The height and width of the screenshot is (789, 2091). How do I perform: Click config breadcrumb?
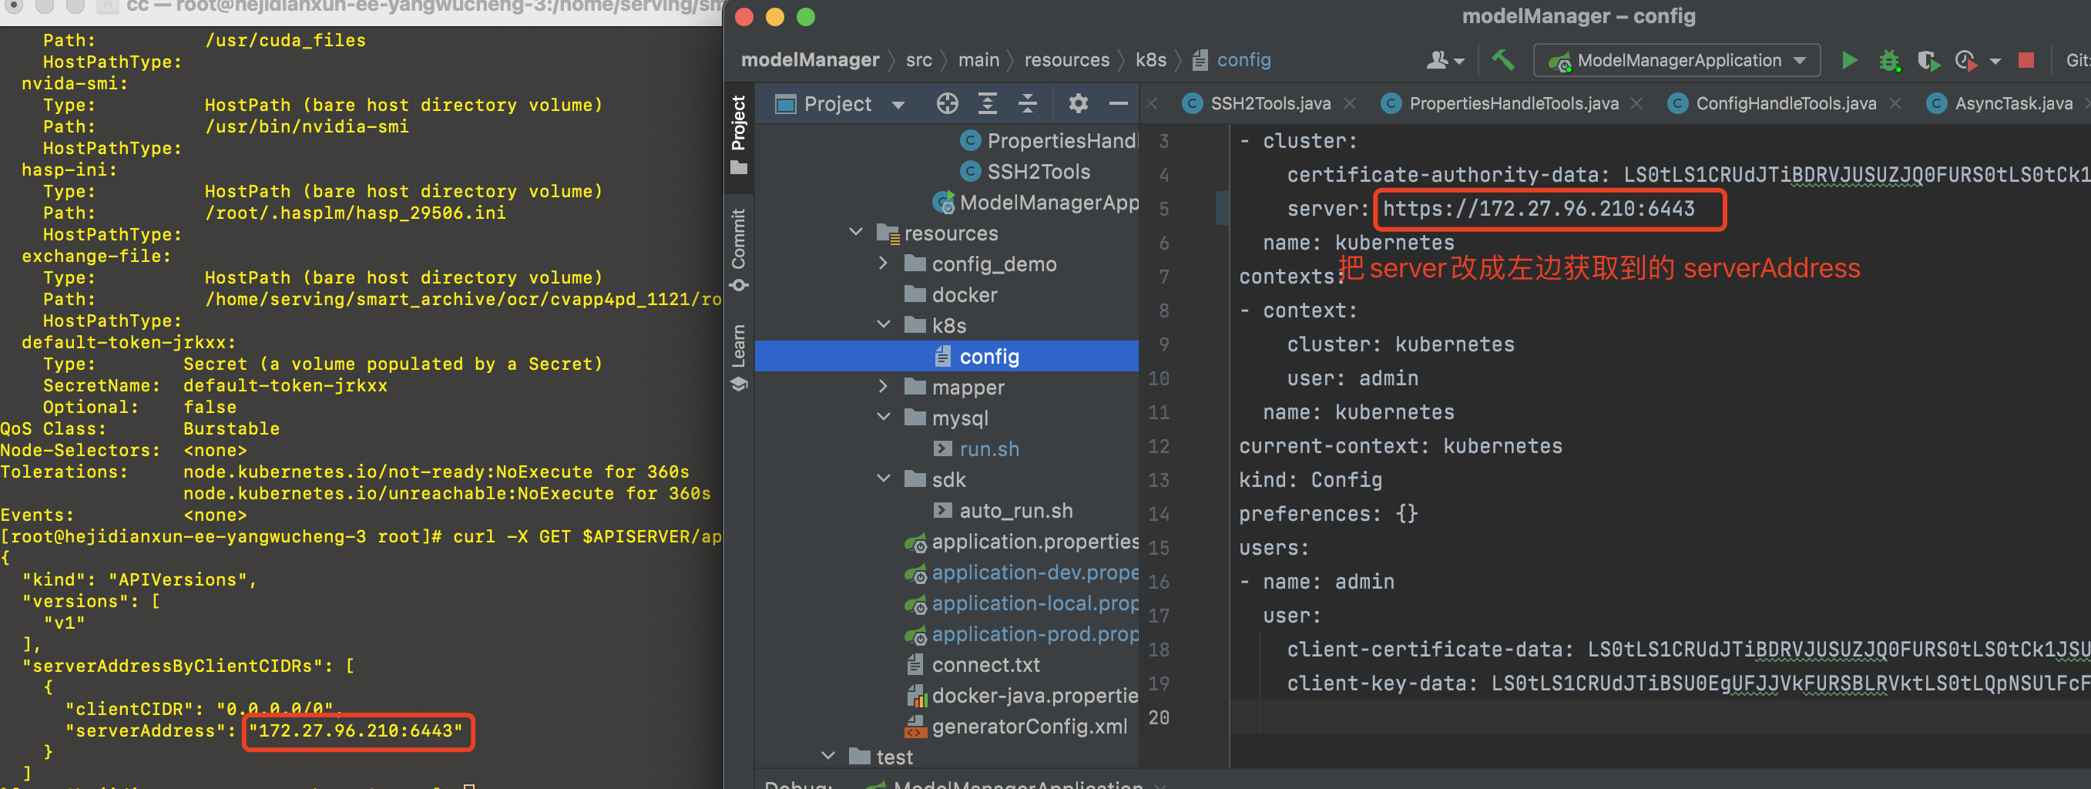[x=1232, y=60]
